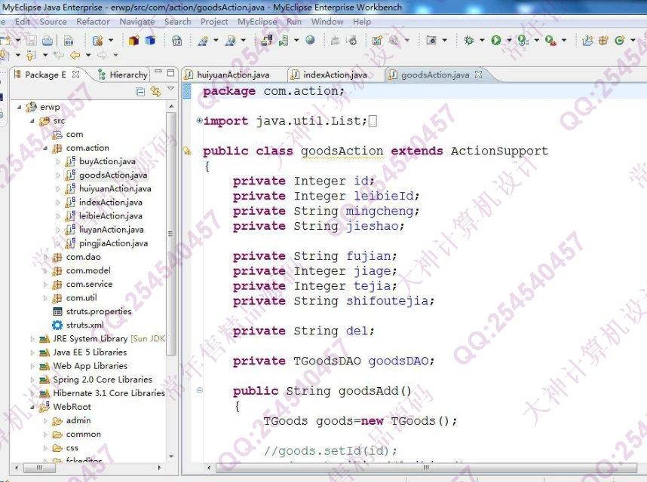The height and width of the screenshot is (482, 647).
Task: Click the Debug bug icon
Action: (x=469, y=40)
